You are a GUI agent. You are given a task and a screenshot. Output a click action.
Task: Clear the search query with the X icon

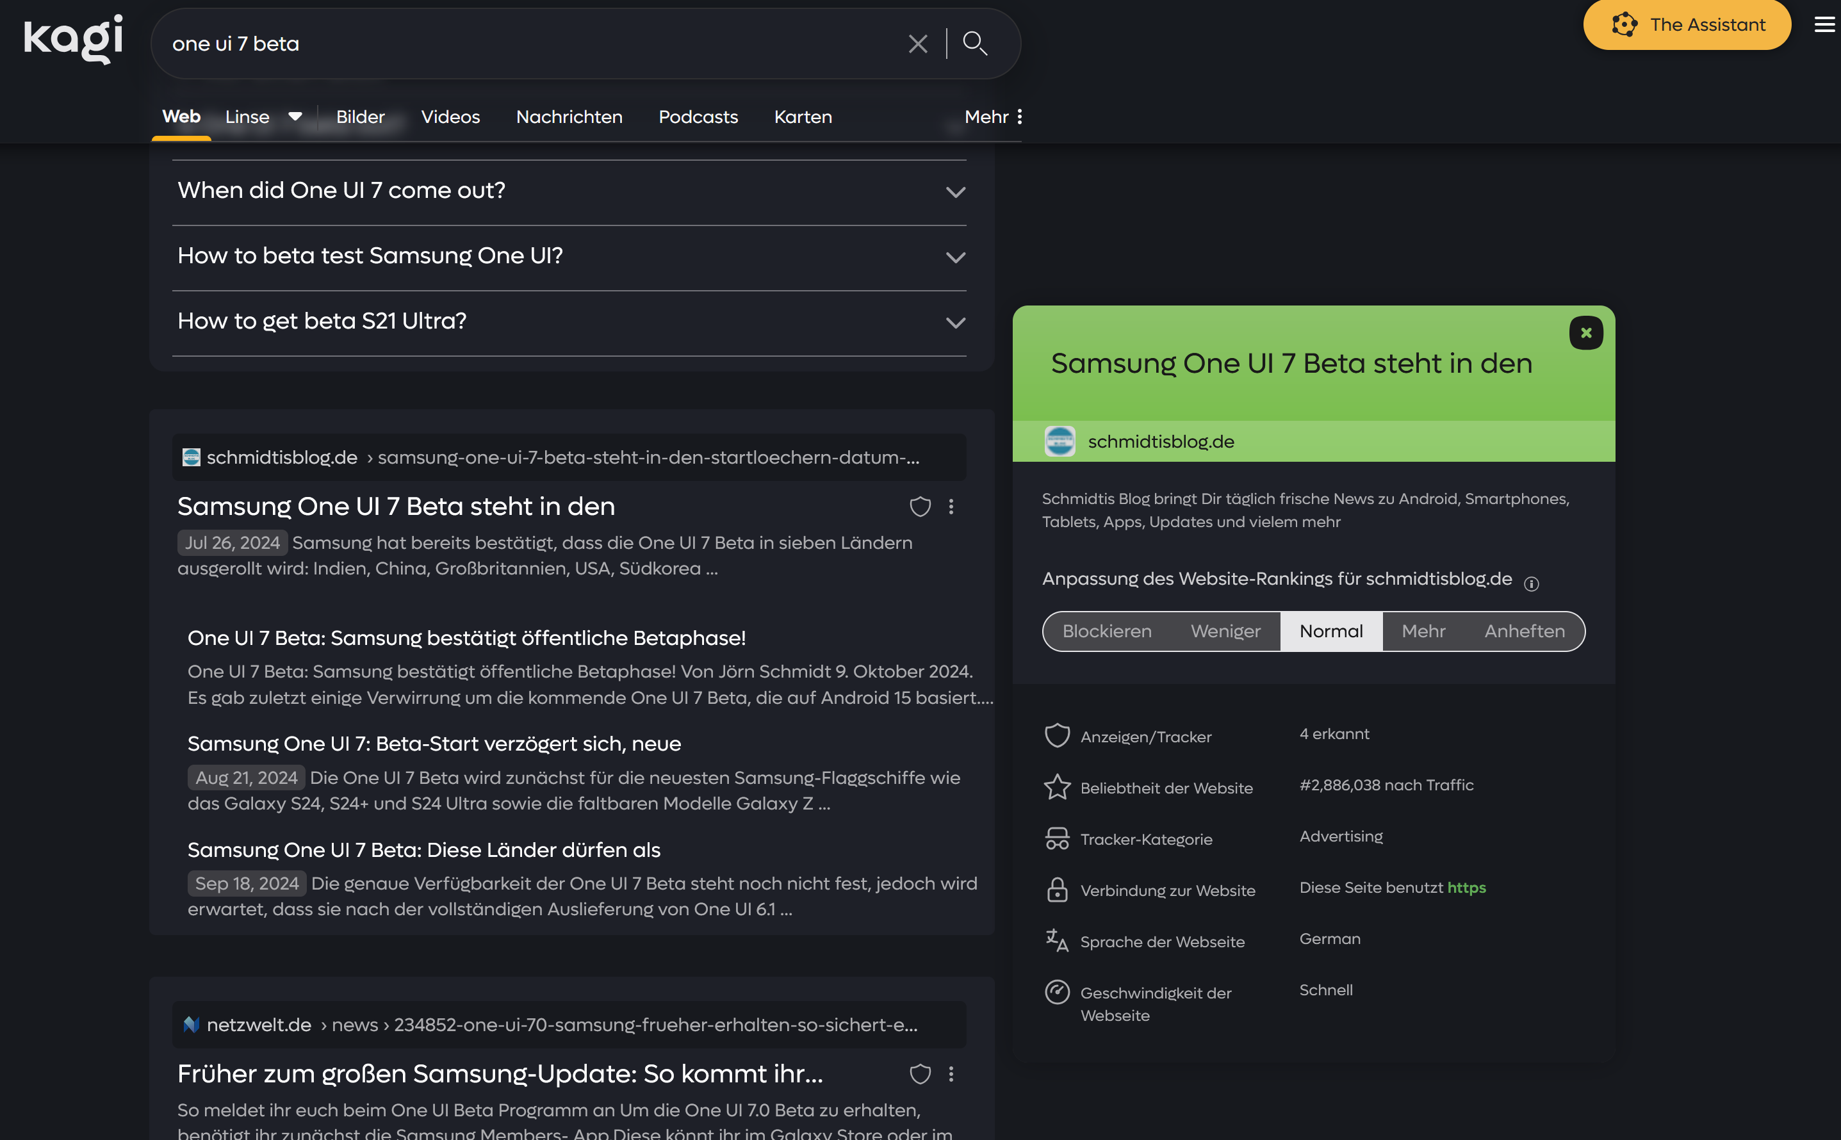coord(917,44)
